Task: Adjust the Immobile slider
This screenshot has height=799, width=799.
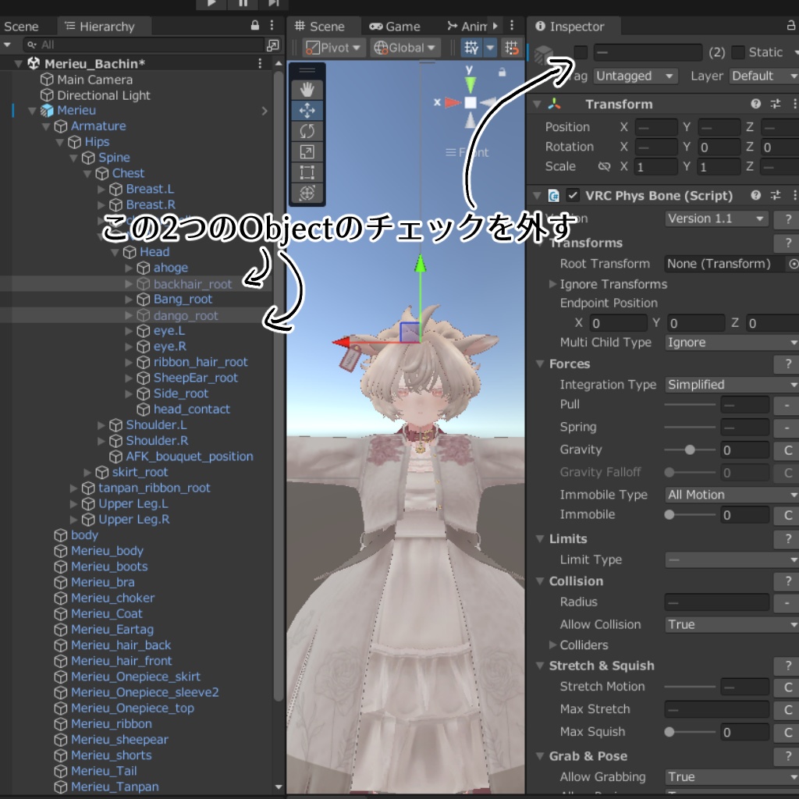Action: tap(690, 515)
